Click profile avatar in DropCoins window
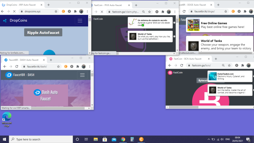254x143 pixels. click(x=81, y=11)
